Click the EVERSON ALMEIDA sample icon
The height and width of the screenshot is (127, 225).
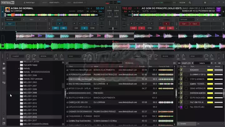point(181,93)
